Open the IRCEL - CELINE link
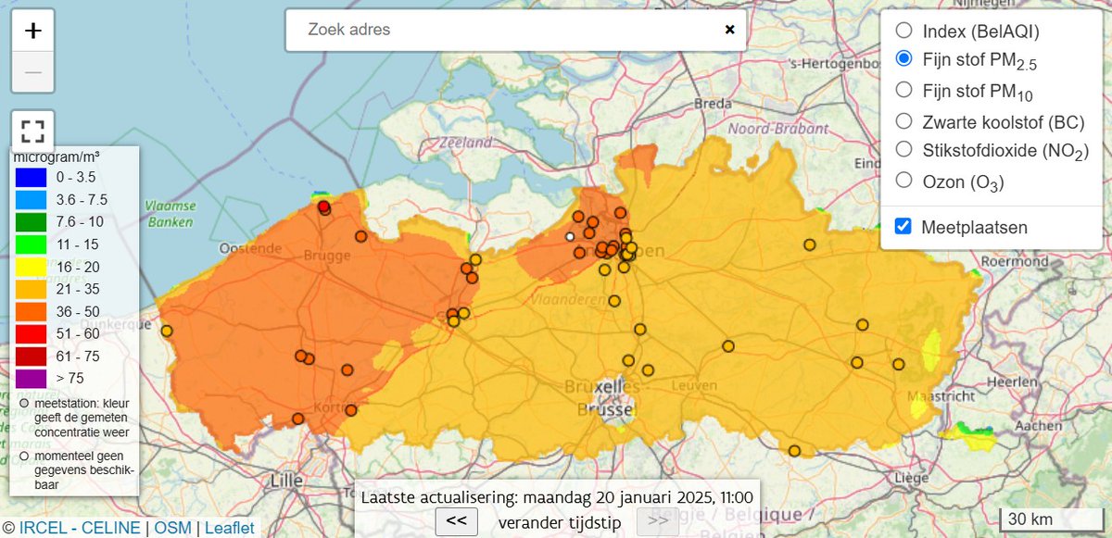 [78, 528]
